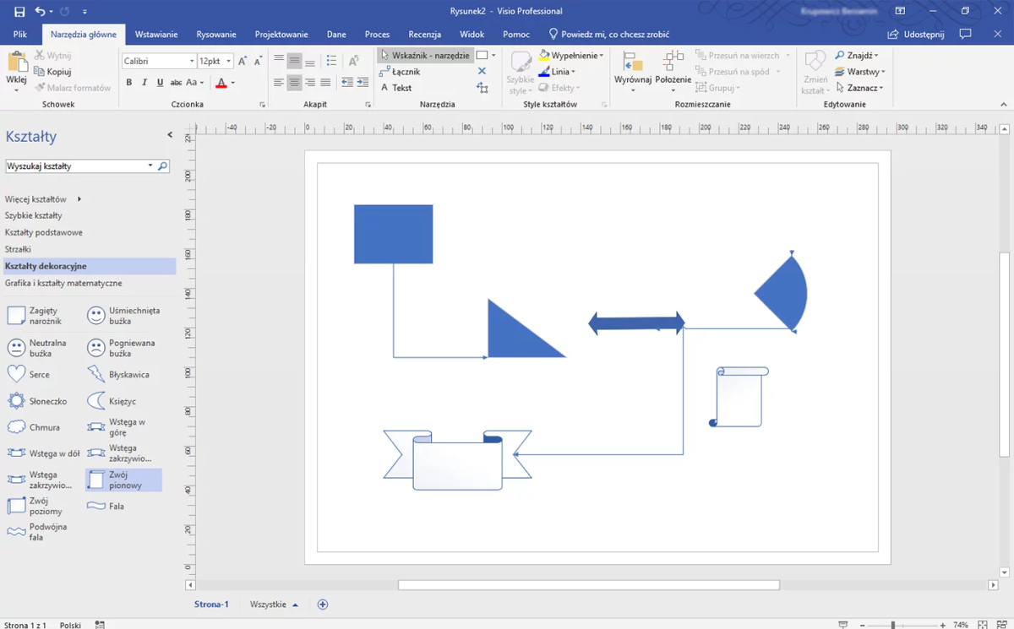Image resolution: width=1014 pixels, height=629 pixels.
Task: Toggle bold text formatting
Action: 128,82
